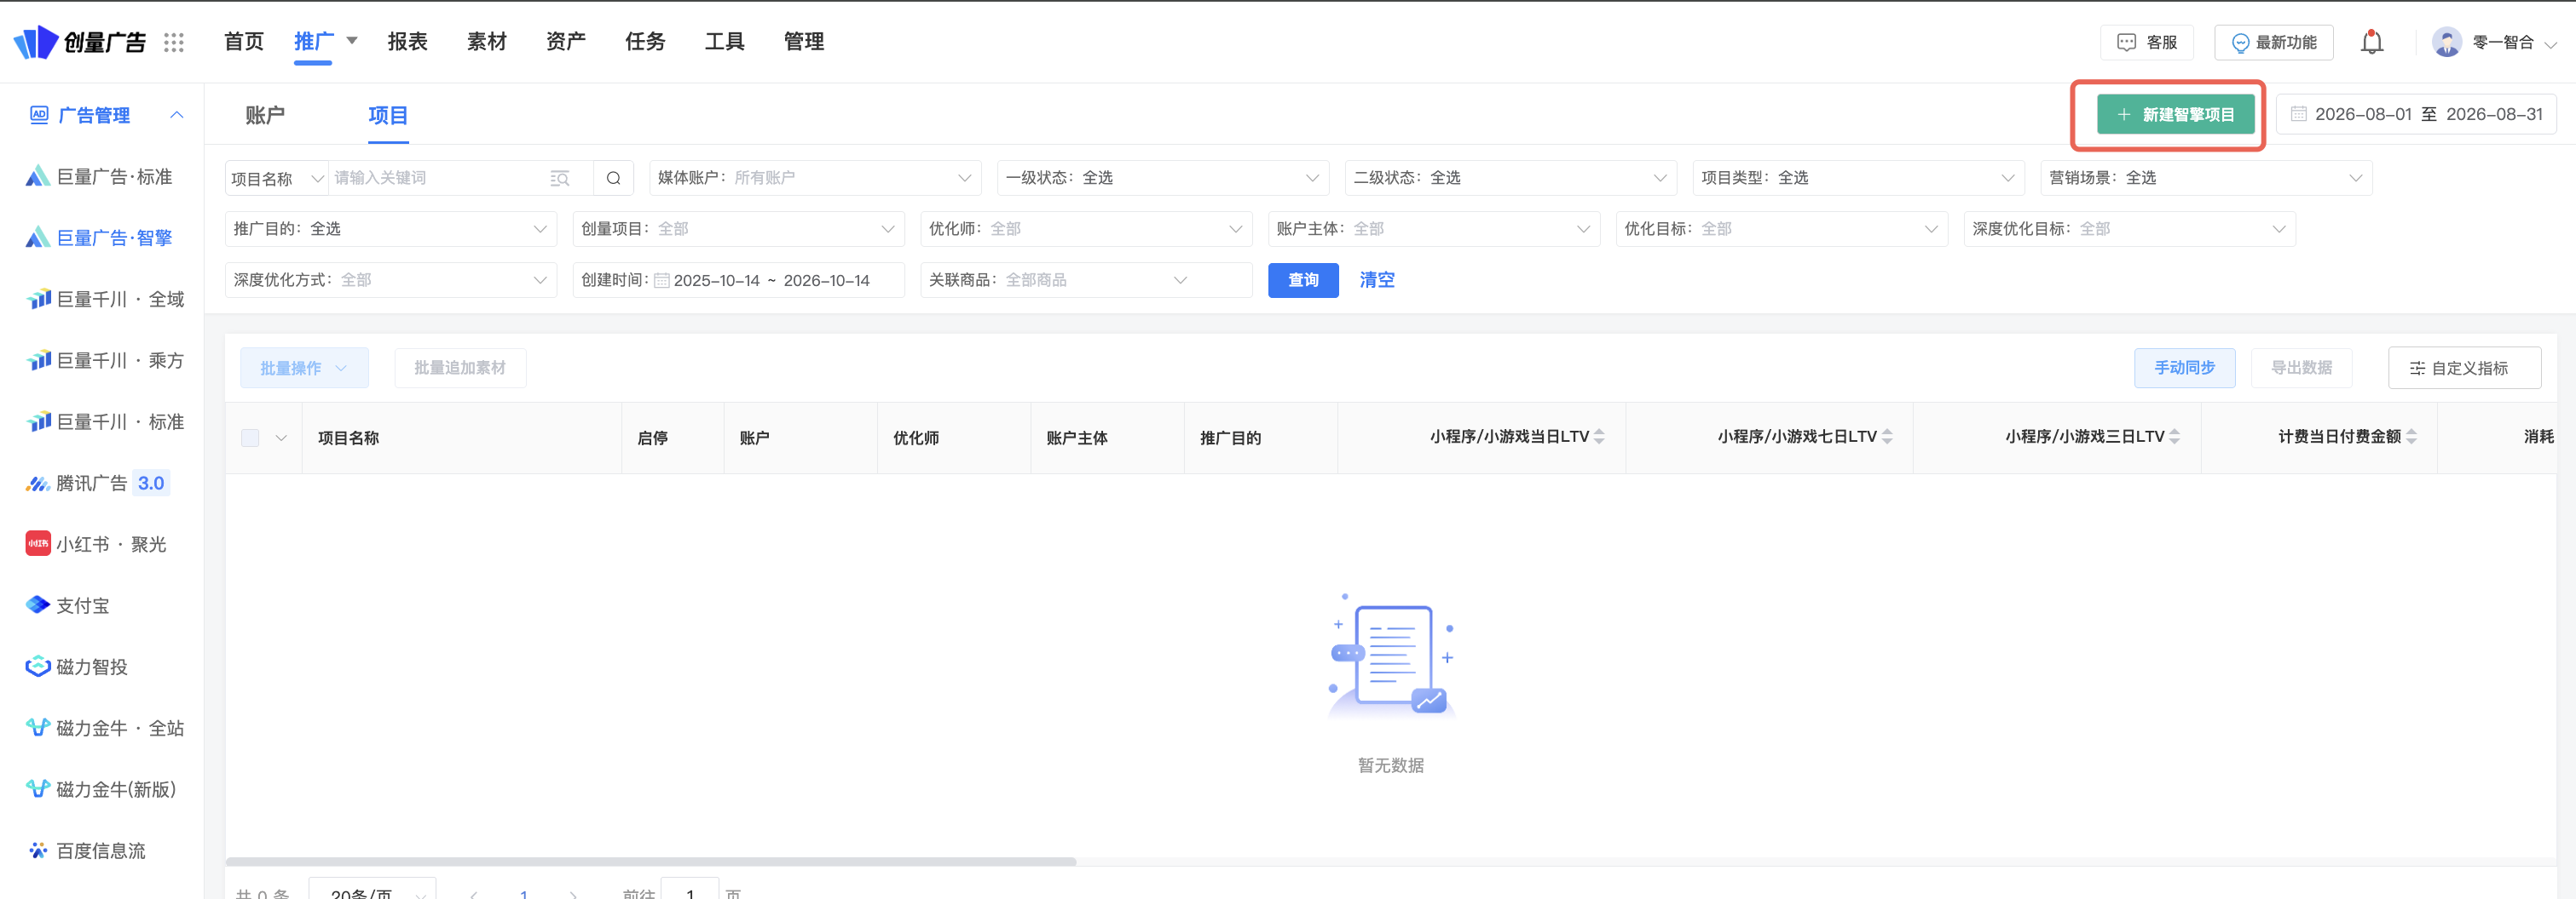Image resolution: width=2576 pixels, height=899 pixels.
Task: Open the 优化师 filter dropdown
Action: coord(1086,229)
